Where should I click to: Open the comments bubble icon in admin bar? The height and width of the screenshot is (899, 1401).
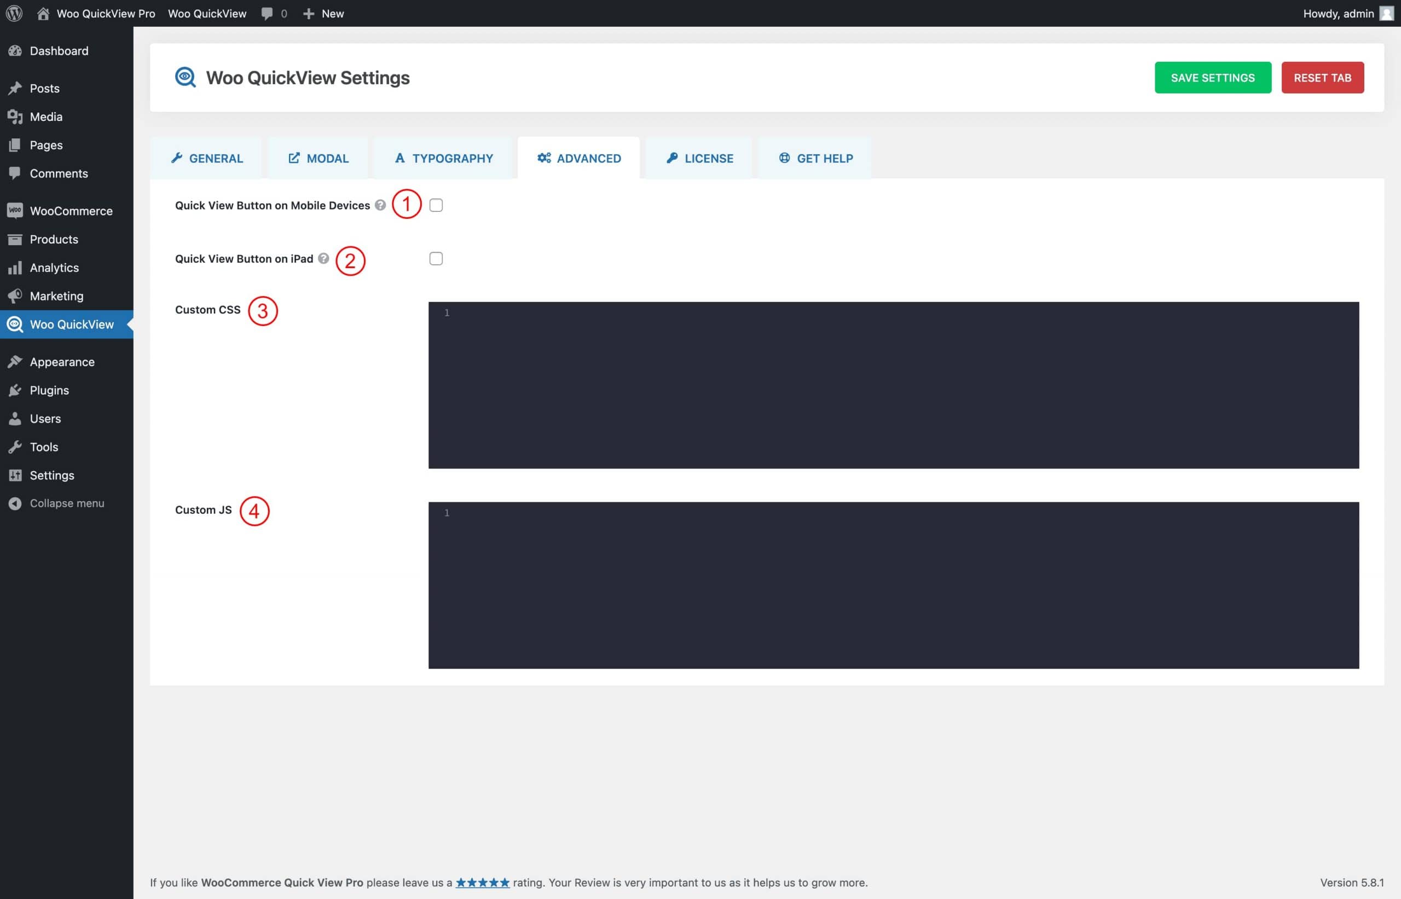coord(267,14)
